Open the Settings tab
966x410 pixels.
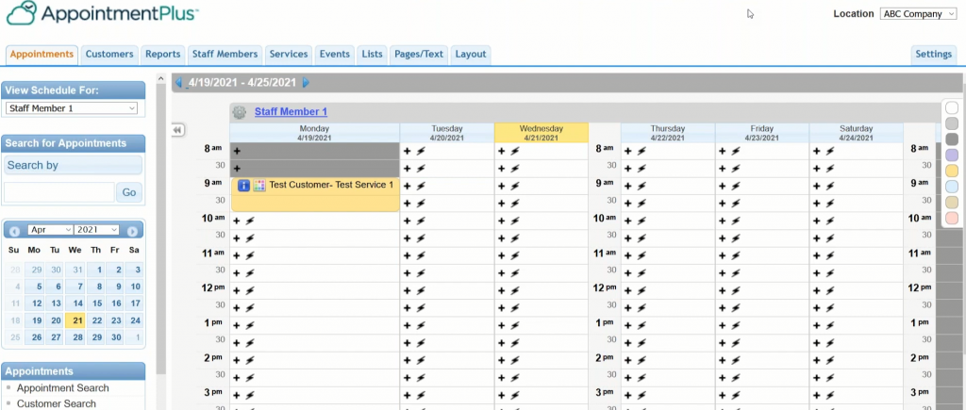(x=933, y=54)
